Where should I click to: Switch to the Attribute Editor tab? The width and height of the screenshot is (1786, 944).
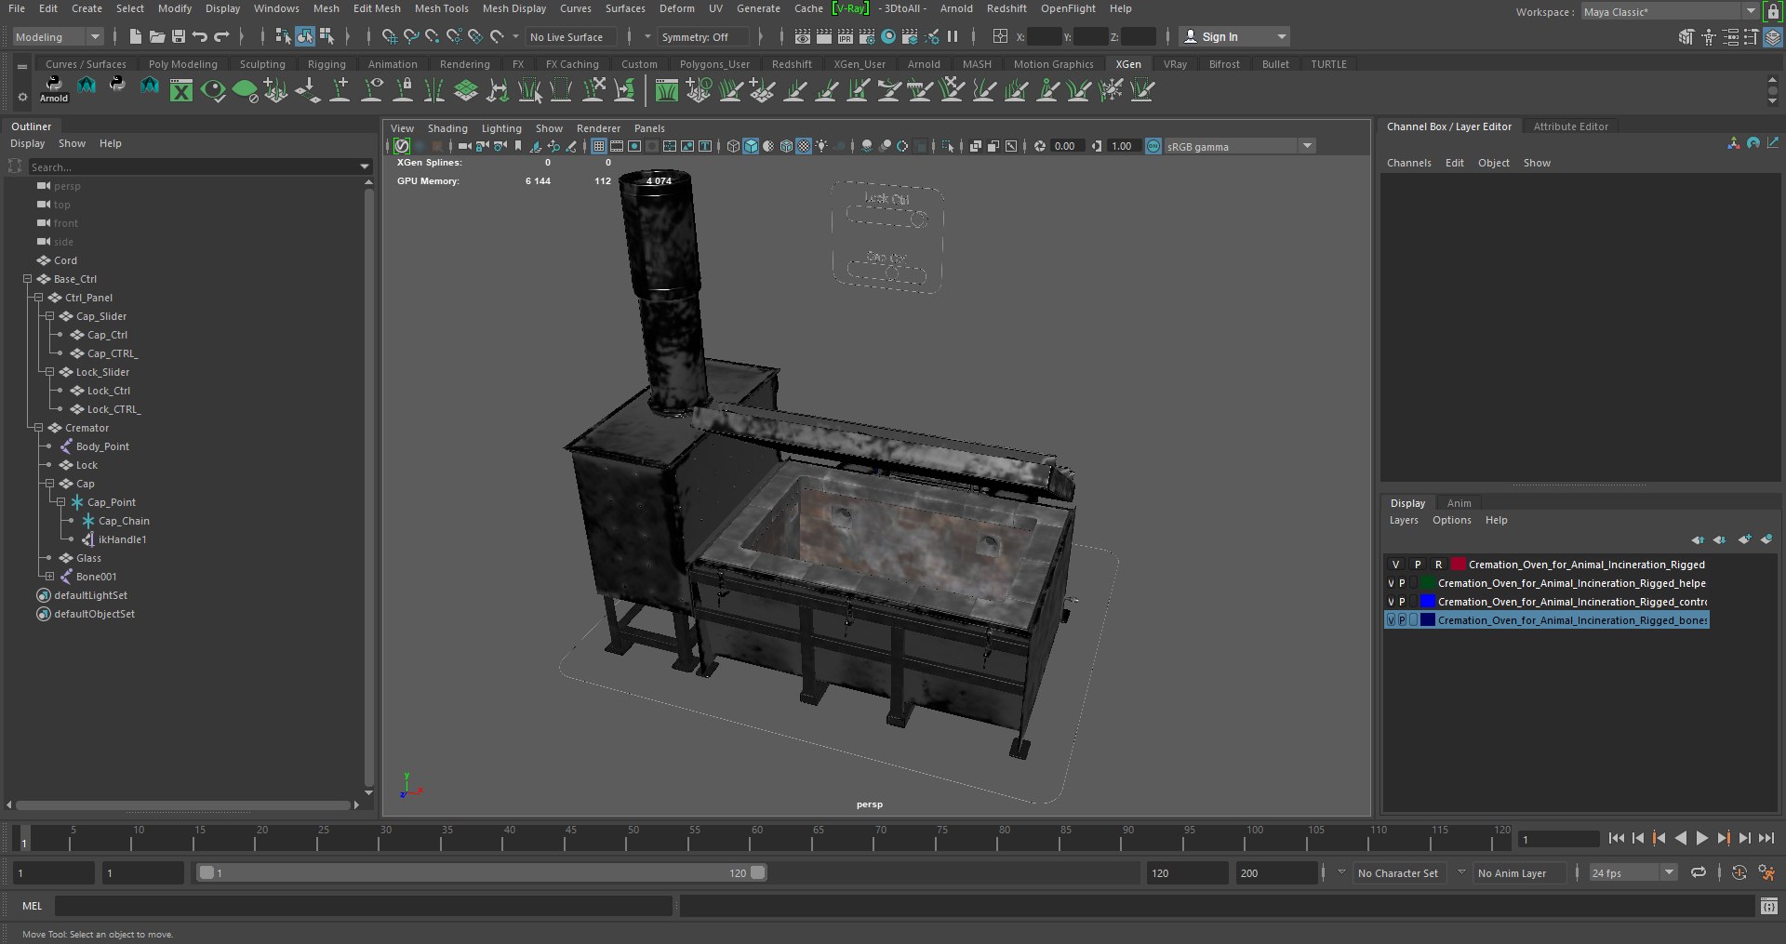(1570, 126)
